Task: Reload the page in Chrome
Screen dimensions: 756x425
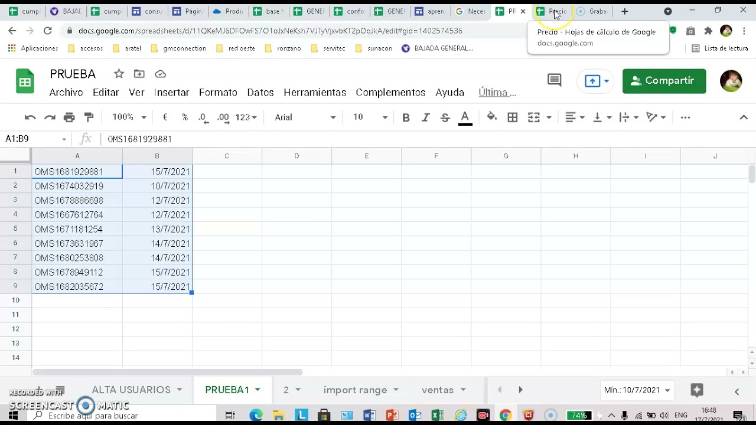Action: click(48, 31)
